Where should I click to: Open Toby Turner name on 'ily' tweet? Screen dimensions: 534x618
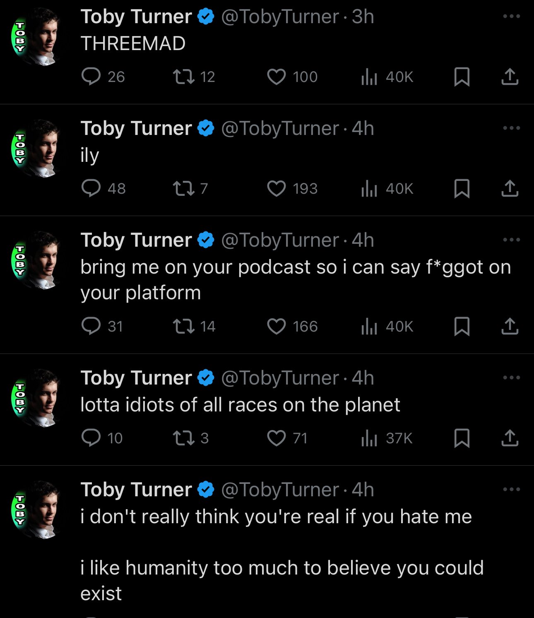coord(136,128)
